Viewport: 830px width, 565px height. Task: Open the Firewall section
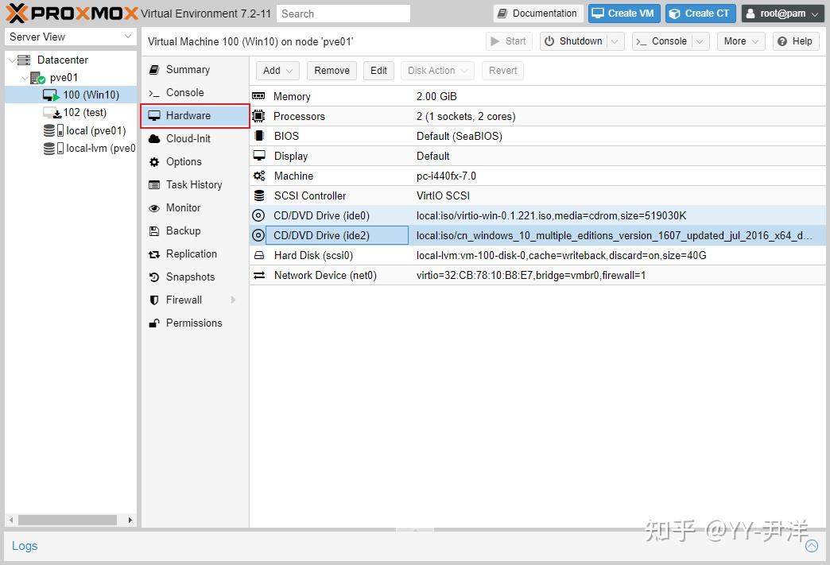tap(184, 300)
